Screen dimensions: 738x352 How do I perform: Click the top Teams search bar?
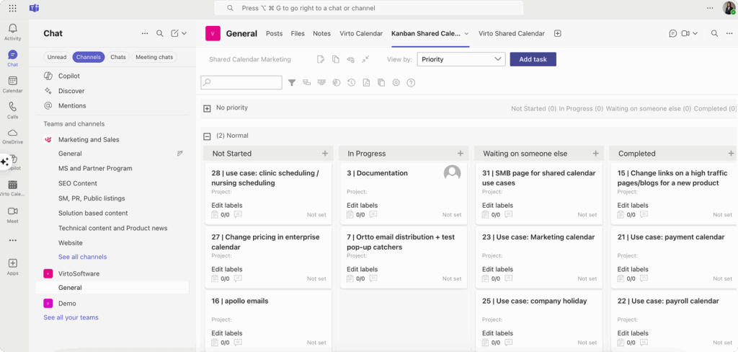click(x=368, y=8)
